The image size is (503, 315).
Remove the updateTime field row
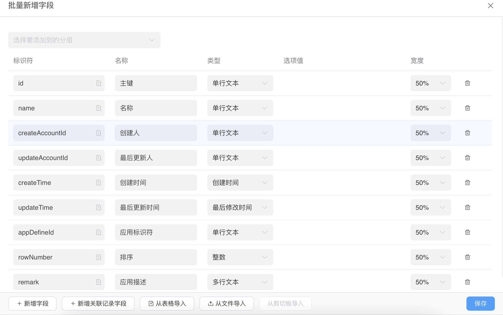467,207
